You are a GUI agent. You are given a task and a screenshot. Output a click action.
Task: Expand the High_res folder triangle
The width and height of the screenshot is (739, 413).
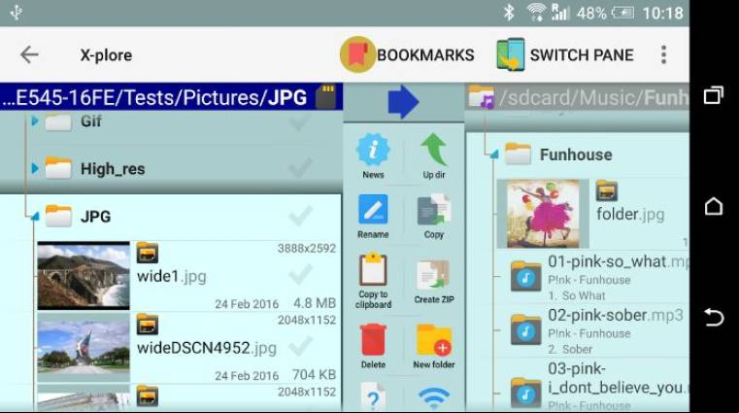[34, 168]
